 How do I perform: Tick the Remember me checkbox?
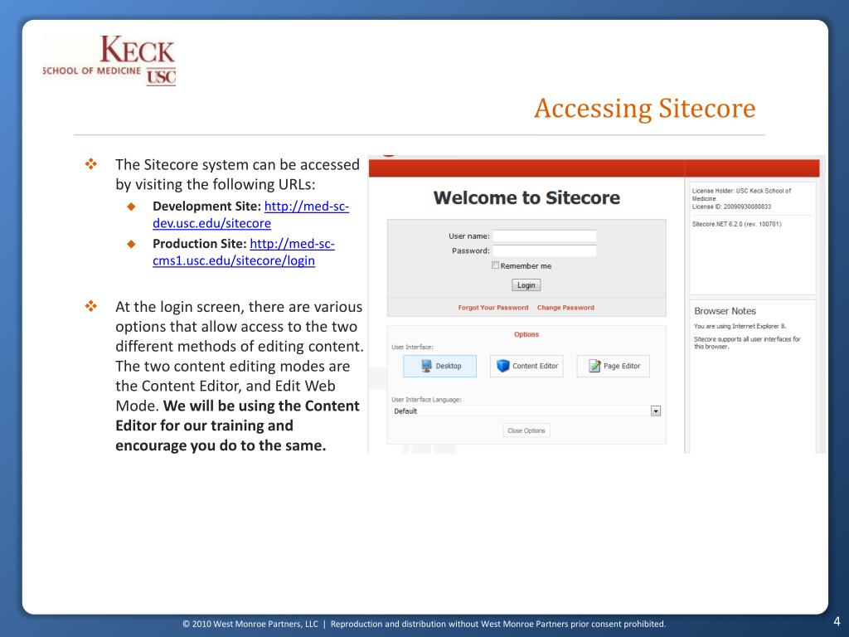495,265
